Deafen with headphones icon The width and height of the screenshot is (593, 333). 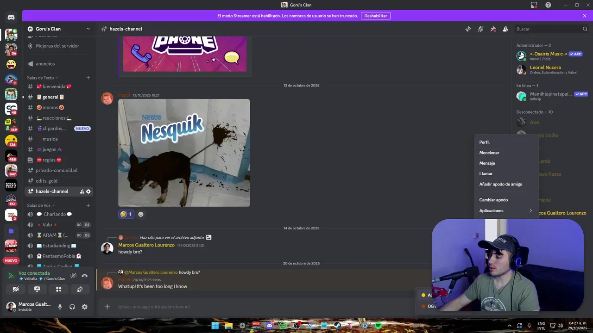pos(72,307)
